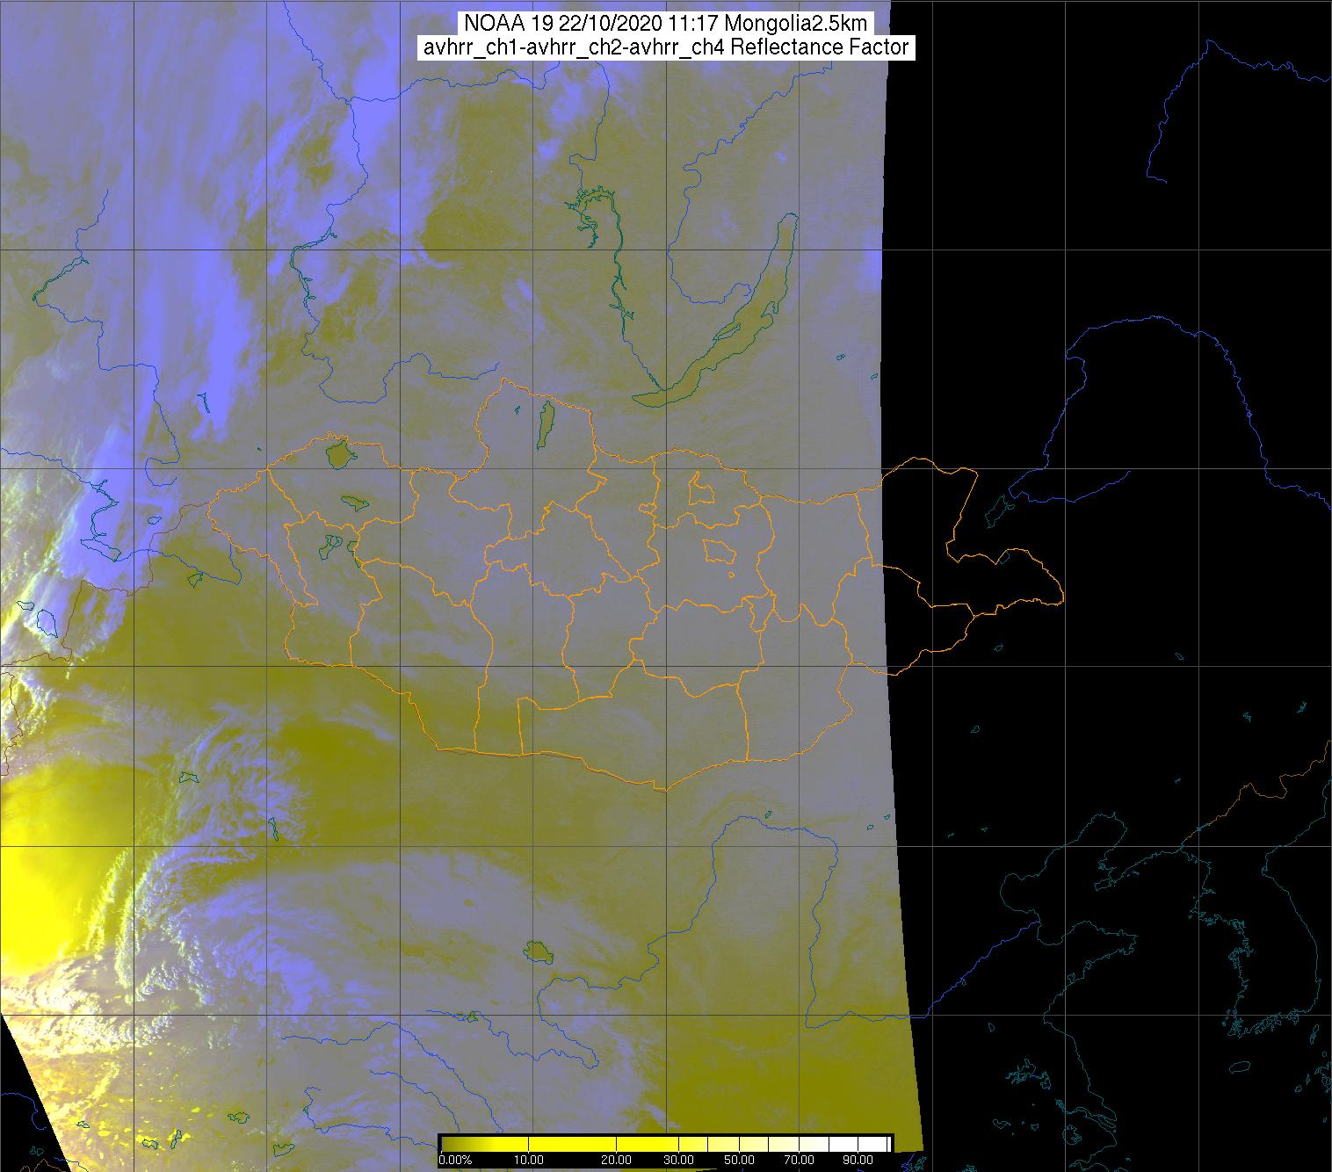Viewport: 1332px width, 1172px height.
Task: Click the '10.00' label on the color scale
Action: [528, 1160]
